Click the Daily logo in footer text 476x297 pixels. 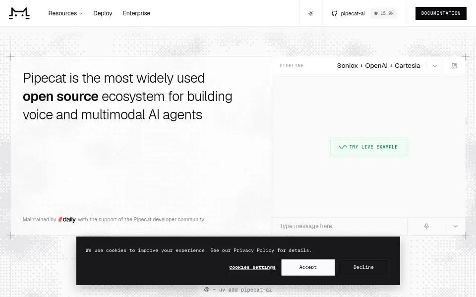[x=67, y=219]
